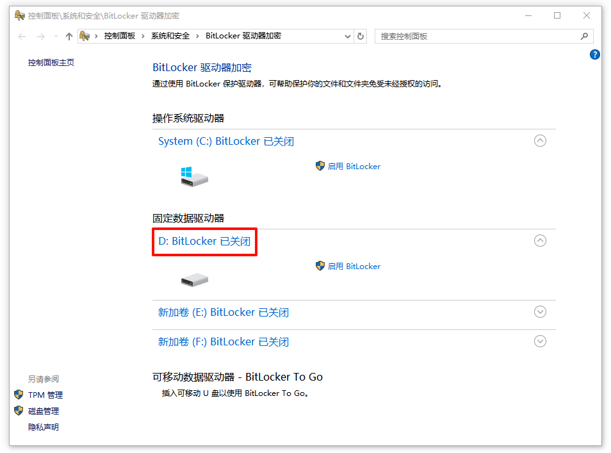This screenshot has height=453, width=611.
Task: Click the search magnifier icon
Action: click(584, 37)
